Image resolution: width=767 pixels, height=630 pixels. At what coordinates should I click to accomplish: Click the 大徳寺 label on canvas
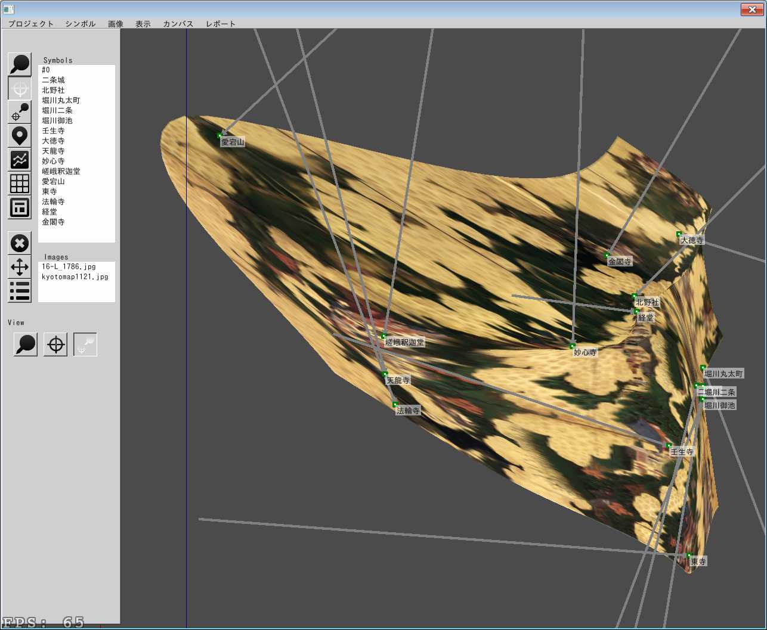click(x=692, y=240)
